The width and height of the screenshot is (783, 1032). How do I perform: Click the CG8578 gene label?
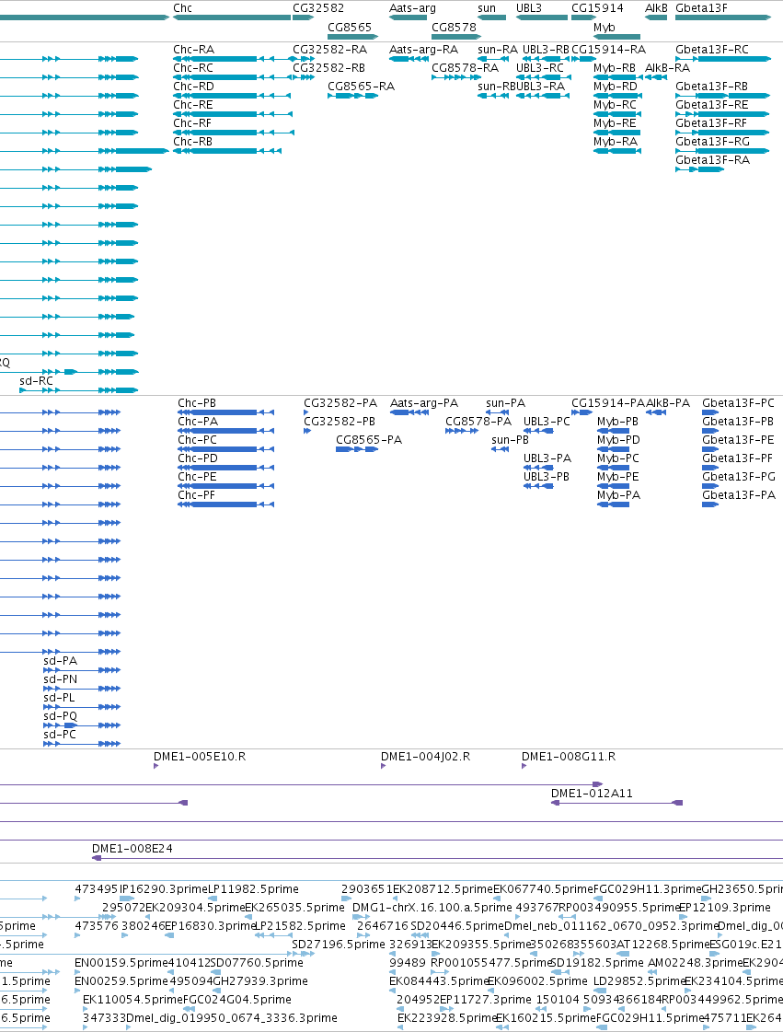tap(454, 27)
